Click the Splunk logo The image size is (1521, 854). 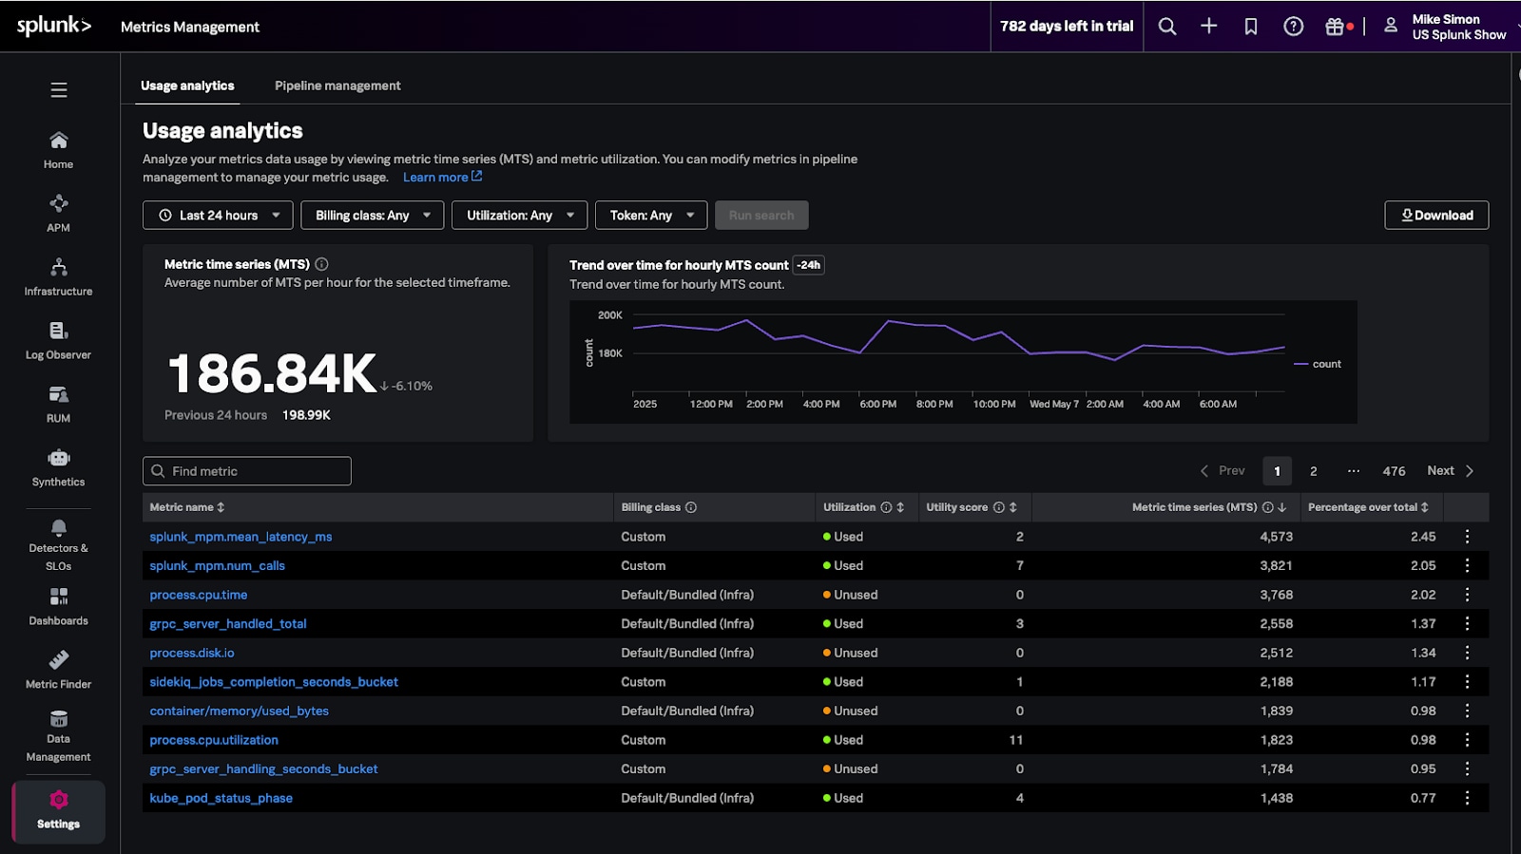53,26
